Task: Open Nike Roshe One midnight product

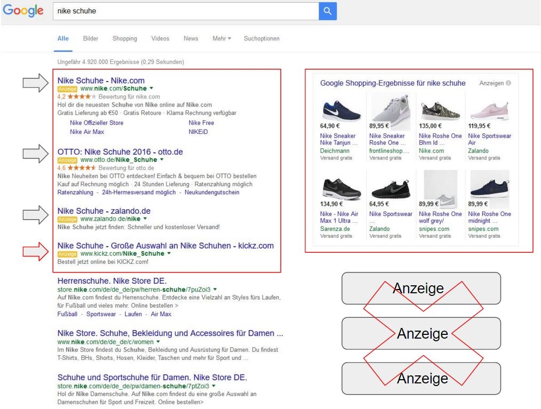Action: tap(490, 217)
